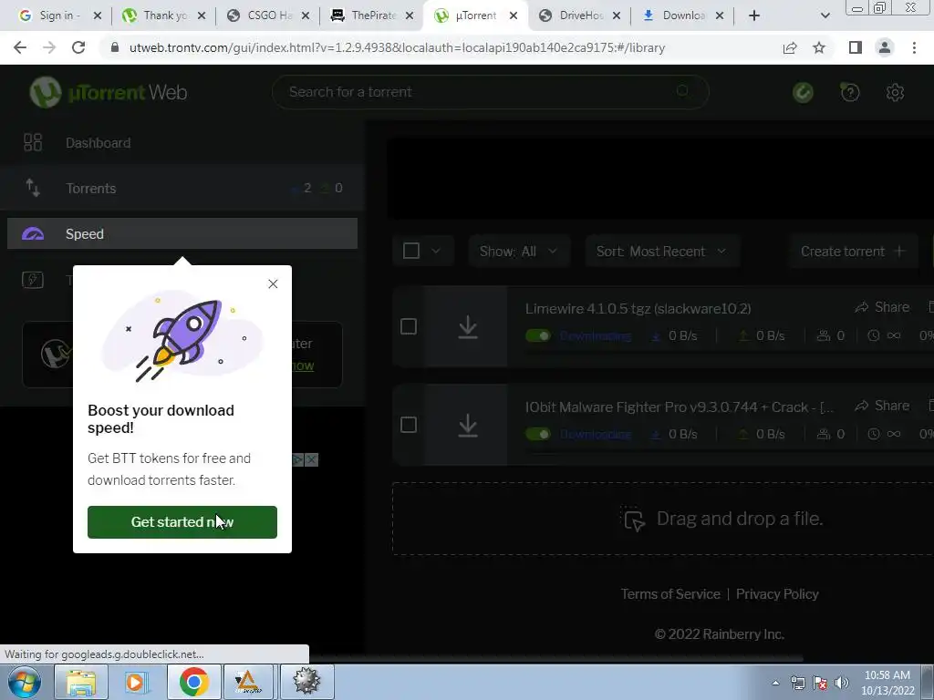Reload the current page
The height and width of the screenshot is (700, 934).
(78, 47)
